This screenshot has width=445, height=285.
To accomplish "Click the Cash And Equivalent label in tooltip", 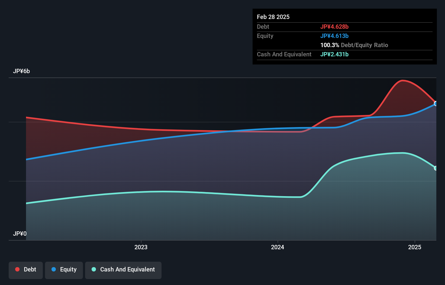I will (x=284, y=54).
